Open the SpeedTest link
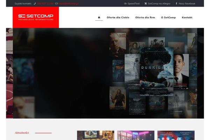 point(134,3)
